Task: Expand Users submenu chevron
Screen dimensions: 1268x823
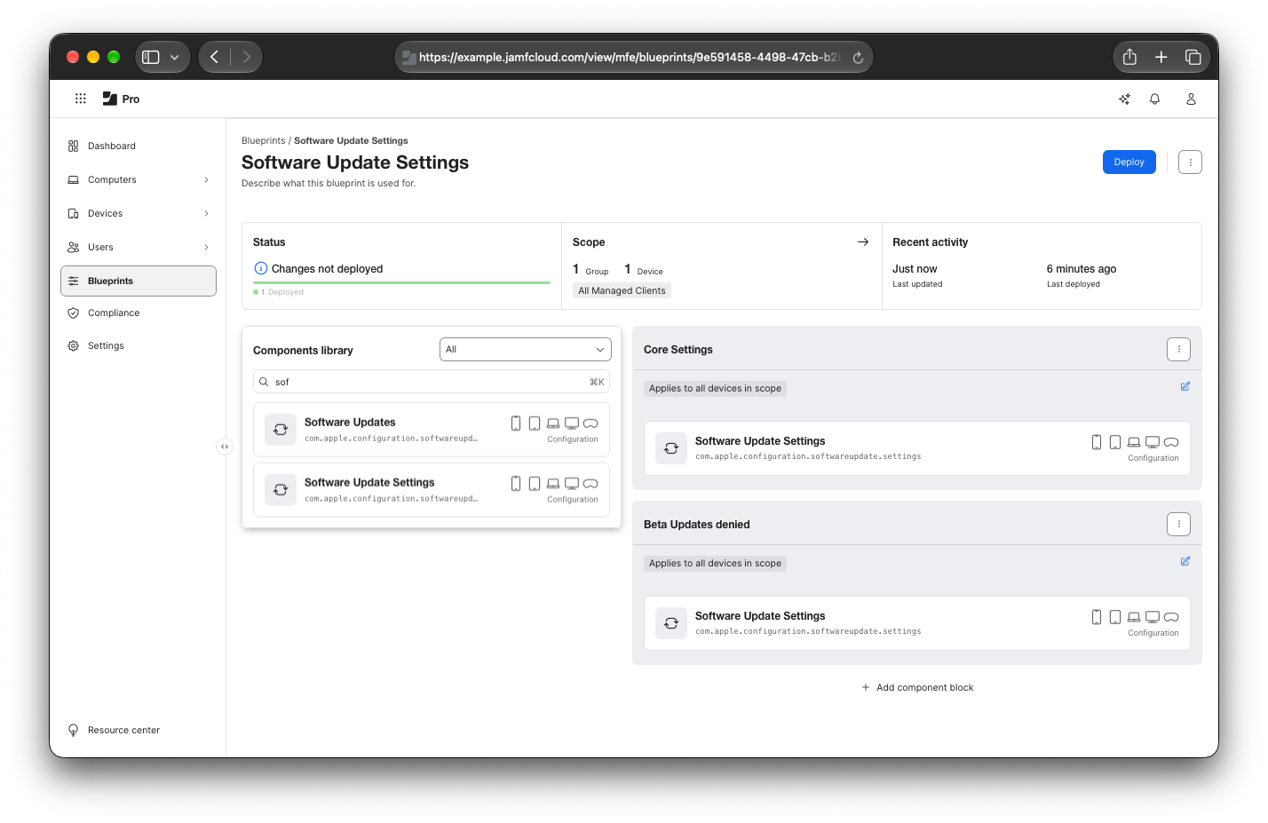Action: 206,247
